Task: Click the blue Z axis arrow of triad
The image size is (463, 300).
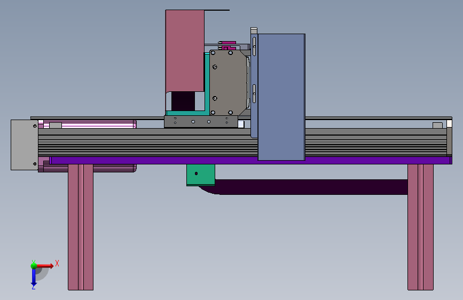Action: [x=34, y=278]
